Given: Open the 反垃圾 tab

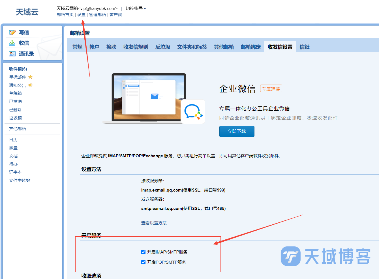Looking at the screenshot, I should (162, 47).
